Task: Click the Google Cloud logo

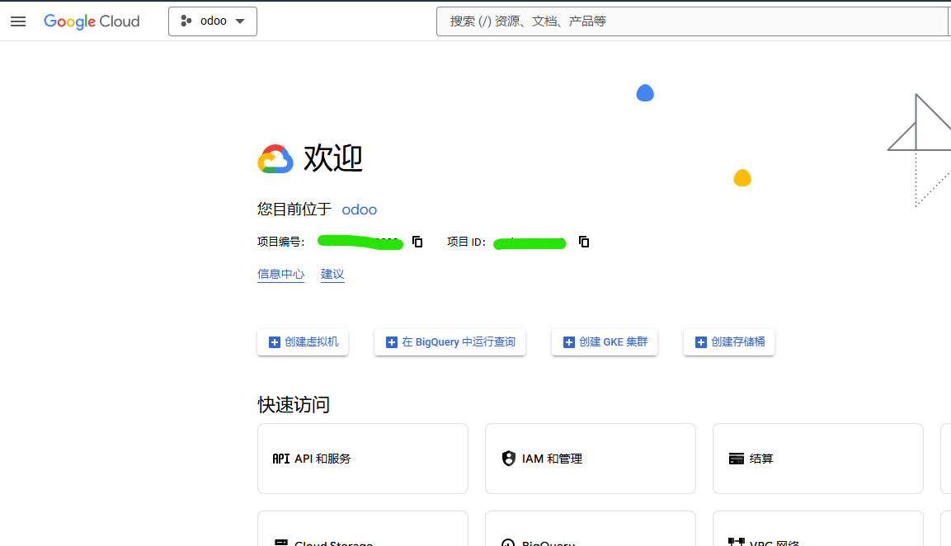Action: tap(92, 21)
